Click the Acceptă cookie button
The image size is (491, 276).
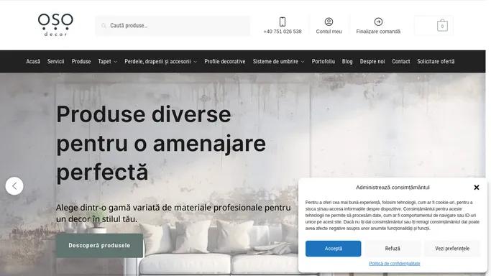pos(333,249)
